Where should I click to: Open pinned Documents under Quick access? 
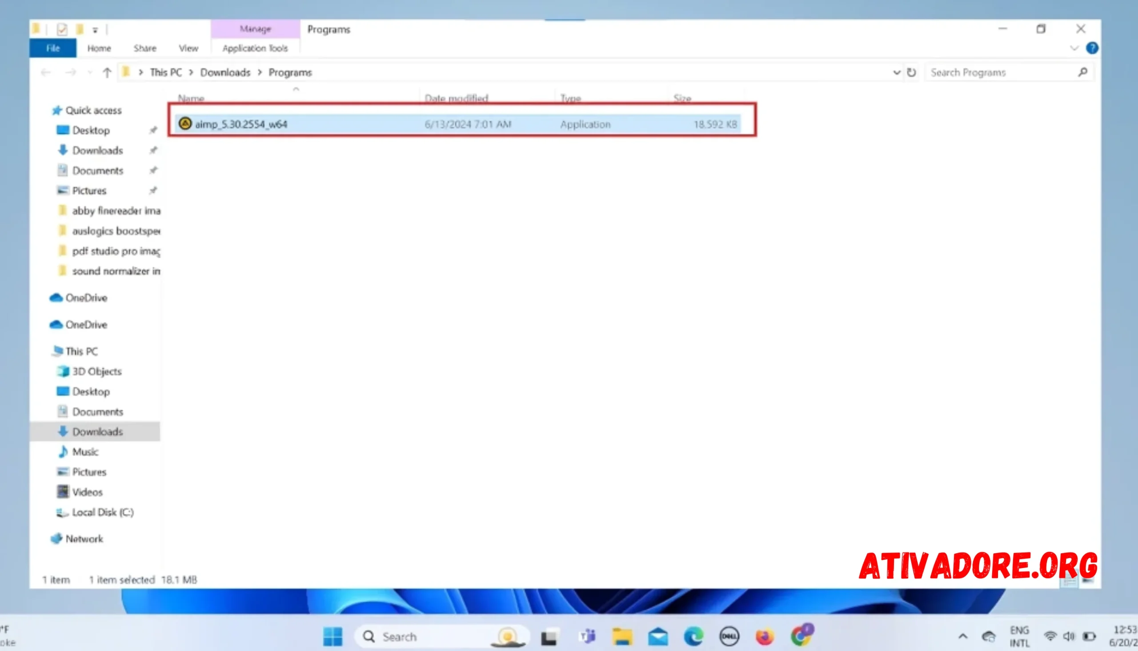(x=97, y=170)
